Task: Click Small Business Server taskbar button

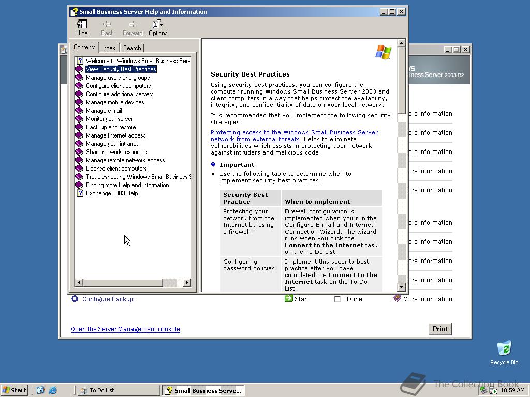Action: click(x=203, y=391)
